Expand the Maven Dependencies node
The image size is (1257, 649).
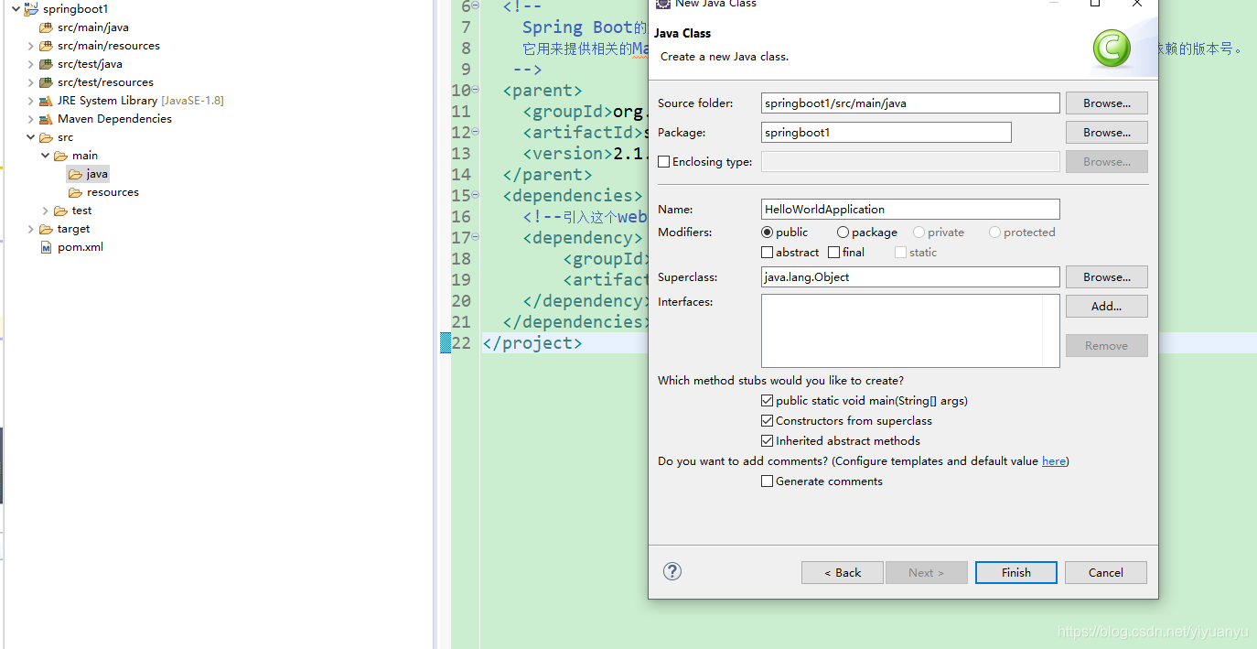point(31,119)
